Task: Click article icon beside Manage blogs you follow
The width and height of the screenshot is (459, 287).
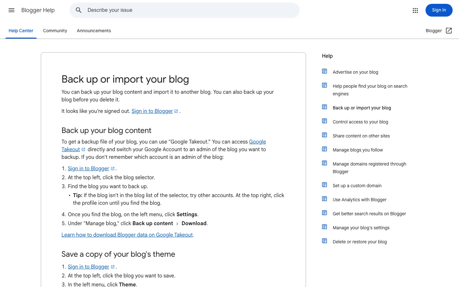Action: 324,149
